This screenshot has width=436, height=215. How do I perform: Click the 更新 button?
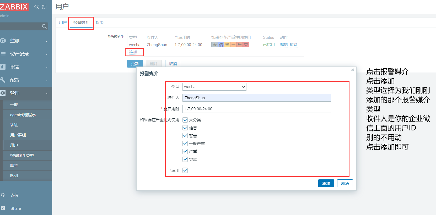click(x=135, y=64)
